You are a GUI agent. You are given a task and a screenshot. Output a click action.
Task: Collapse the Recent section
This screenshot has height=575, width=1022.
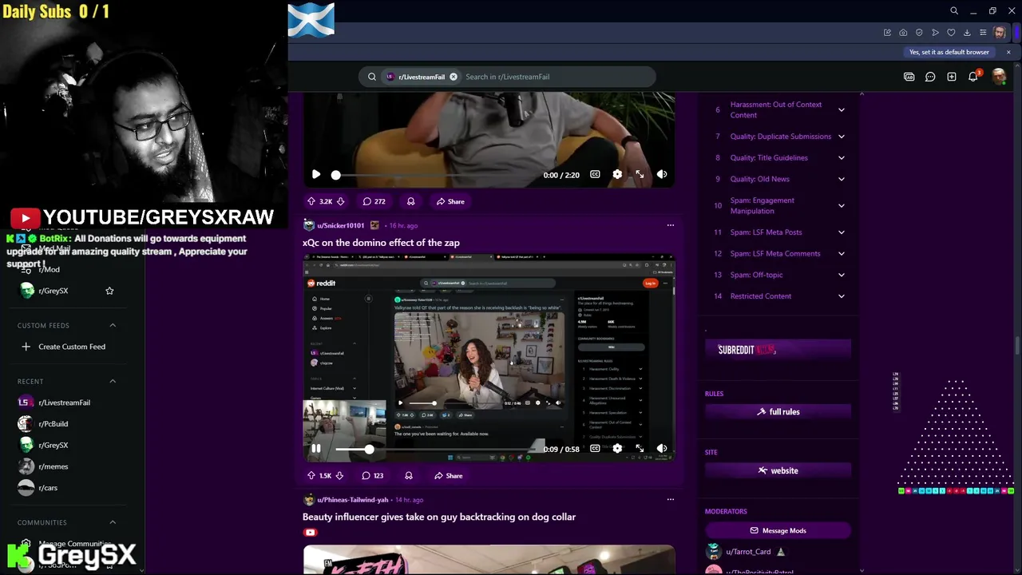pyautogui.click(x=113, y=381)
